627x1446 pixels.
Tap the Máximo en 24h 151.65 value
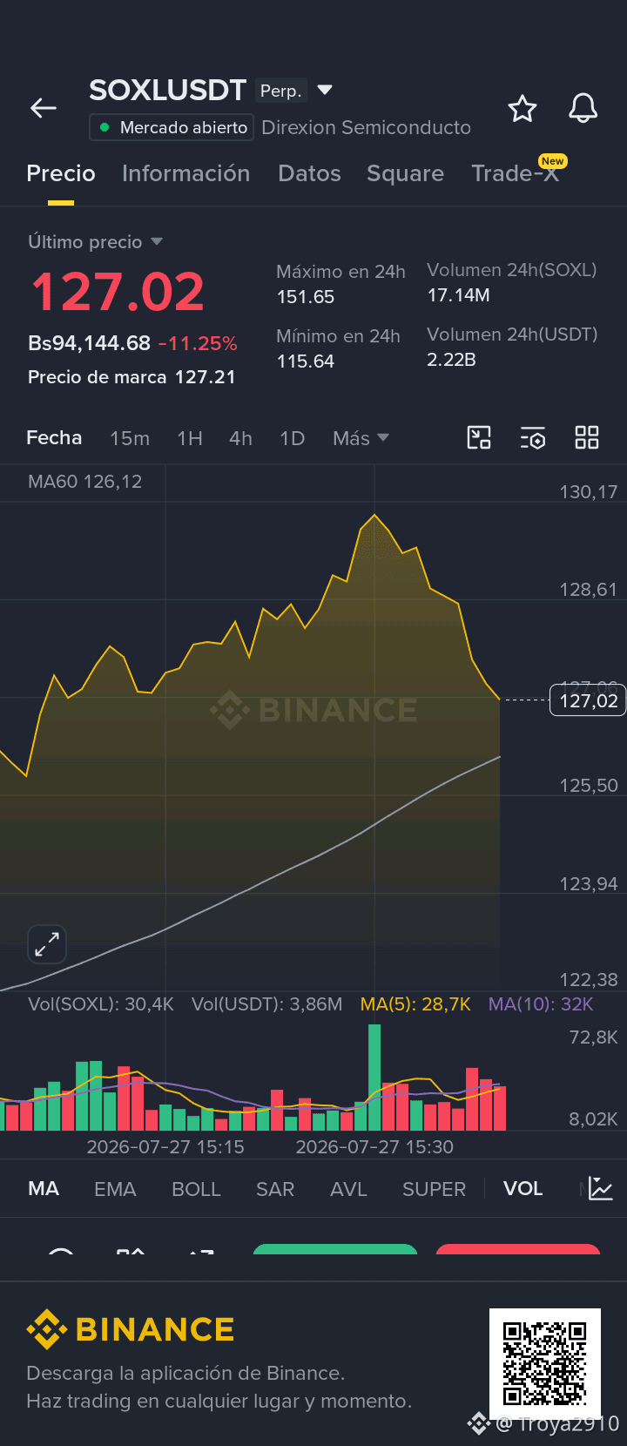306,297
